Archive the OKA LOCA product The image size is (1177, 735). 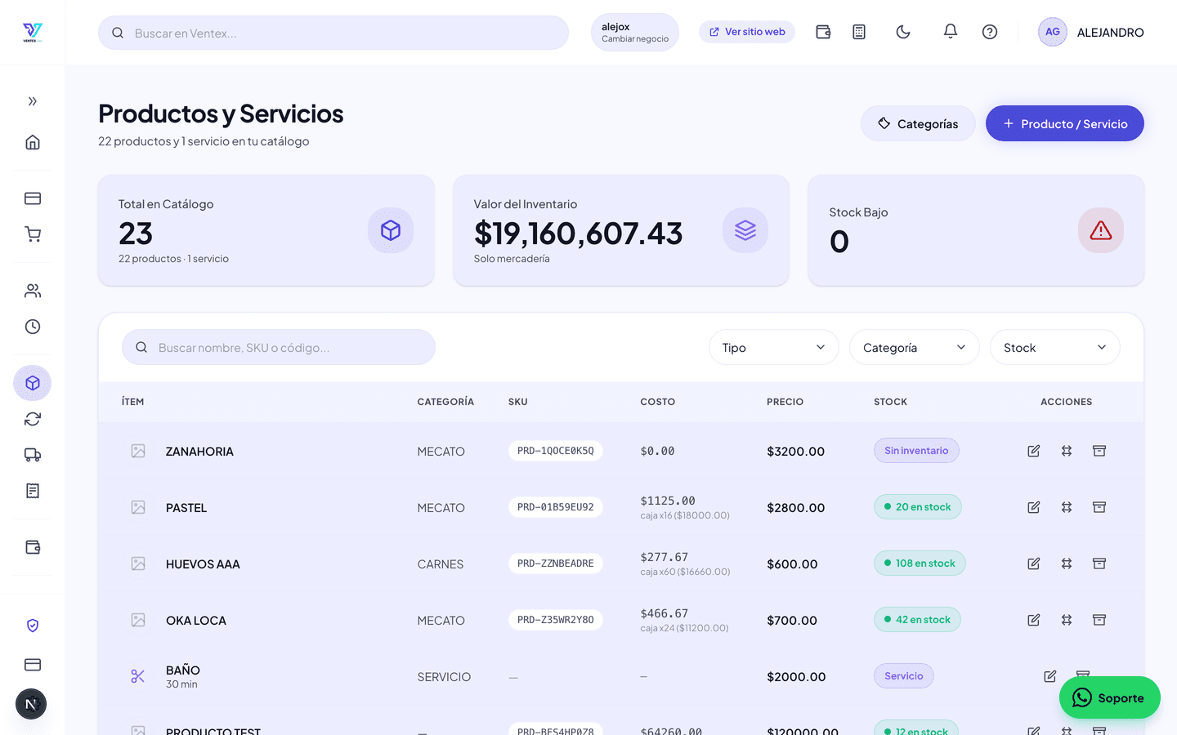(1099, 620)
